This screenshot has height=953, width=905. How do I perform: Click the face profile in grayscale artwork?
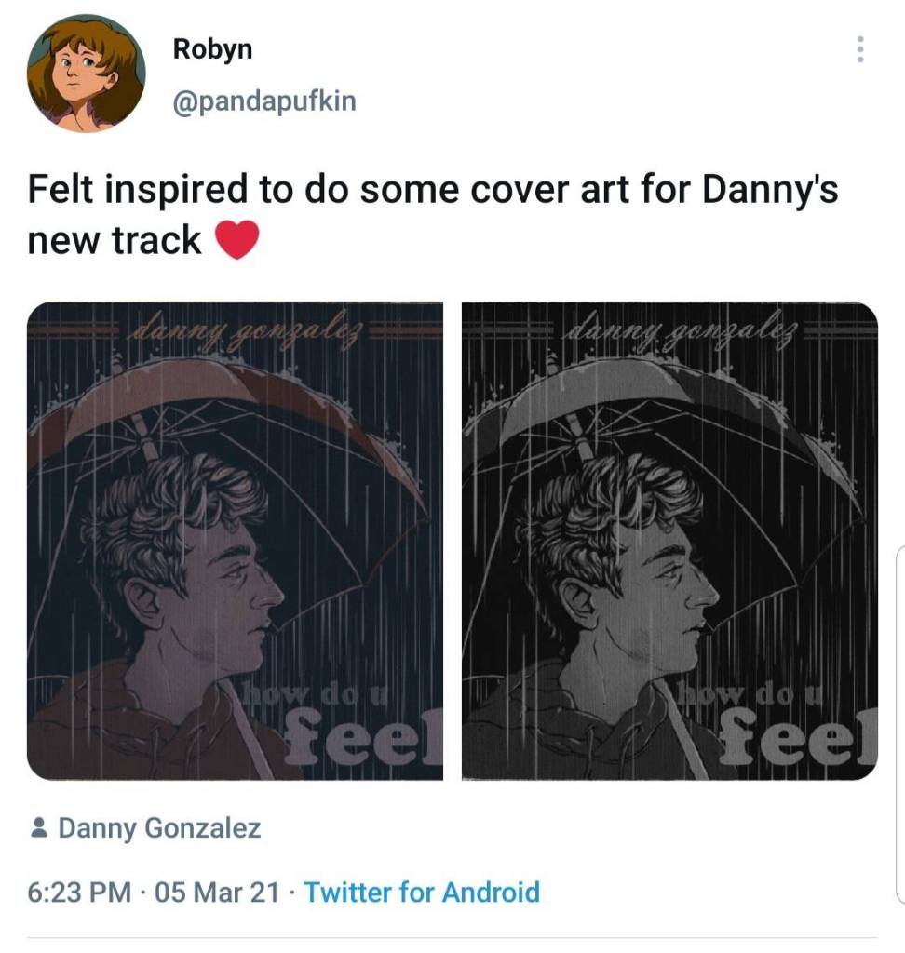(680, 596)
